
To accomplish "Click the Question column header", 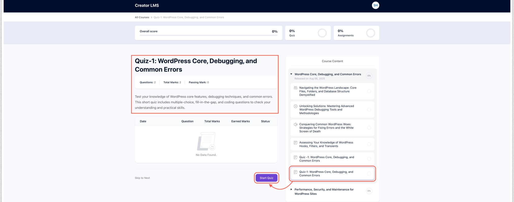I will click(187, 121).
